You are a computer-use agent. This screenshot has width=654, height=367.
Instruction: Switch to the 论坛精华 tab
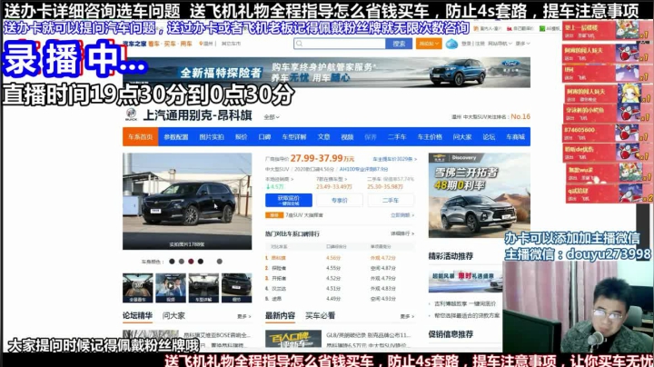point(137,316)
